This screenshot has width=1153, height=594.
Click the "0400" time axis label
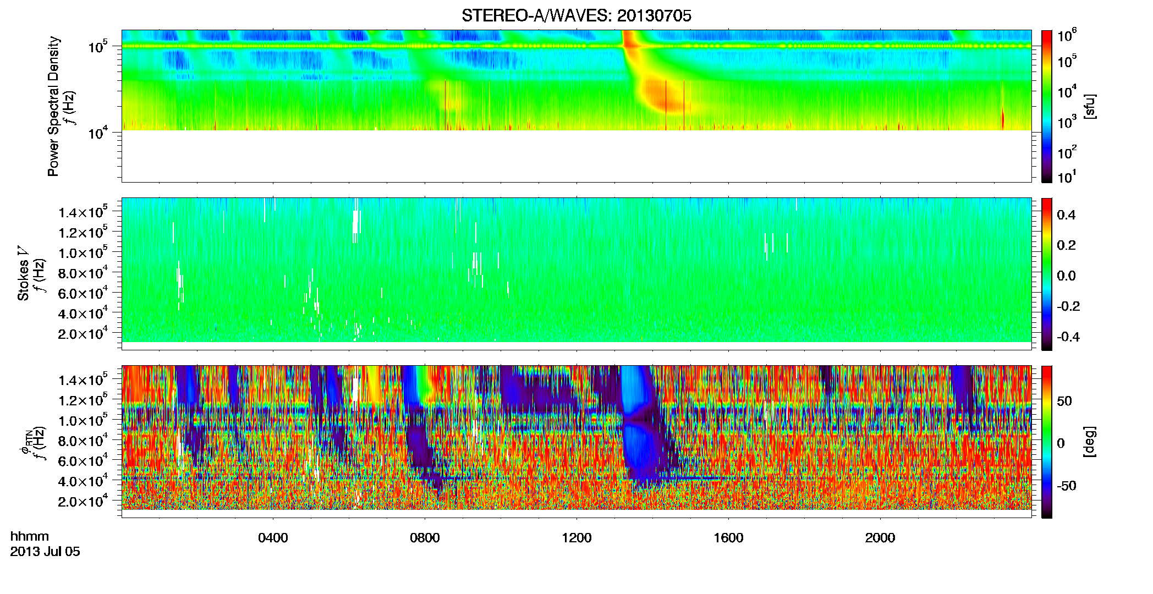click(273, 538)
